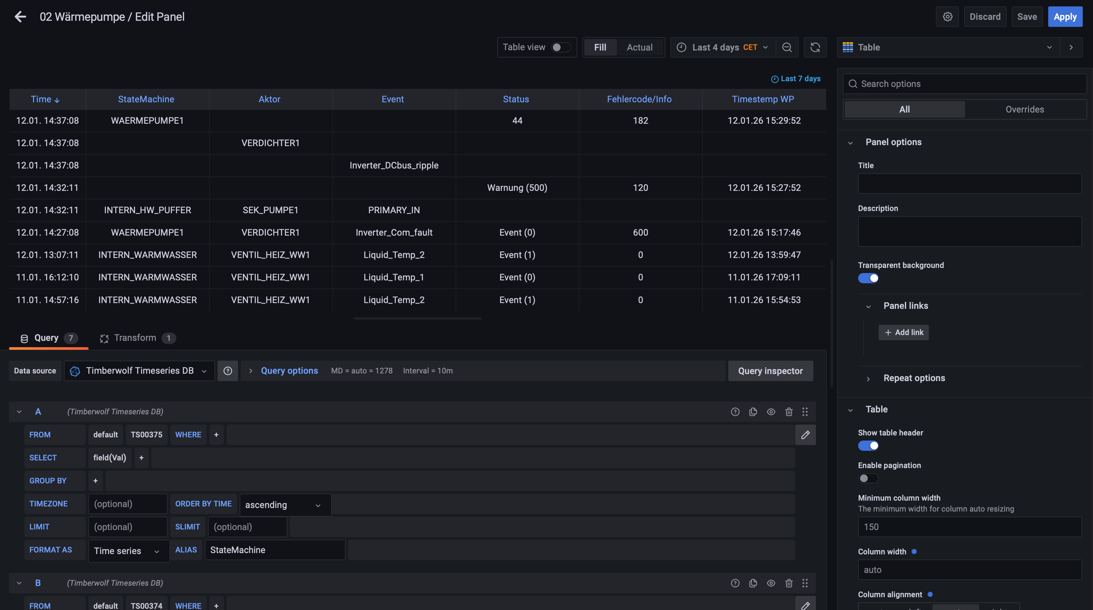The height and width of the screenshot is (610, 1093).
Task: Expand the Repeat options section
Action: click(913, 378)
